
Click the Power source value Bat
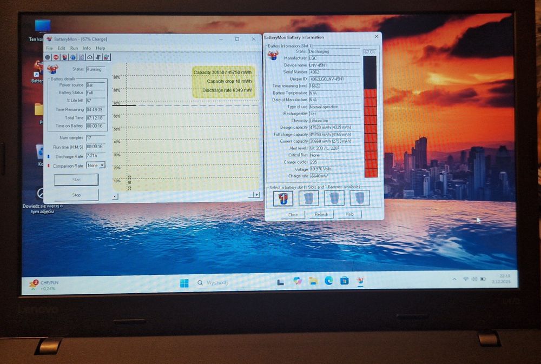point(96,85)
